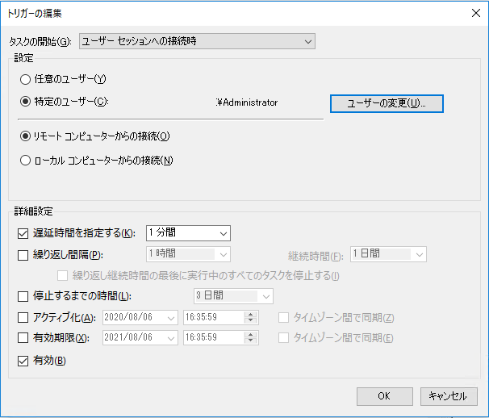The width and height of the screenshot is (489, 418).
Task: Click the ユーザーの変更 button
Action: click(387, 103)
